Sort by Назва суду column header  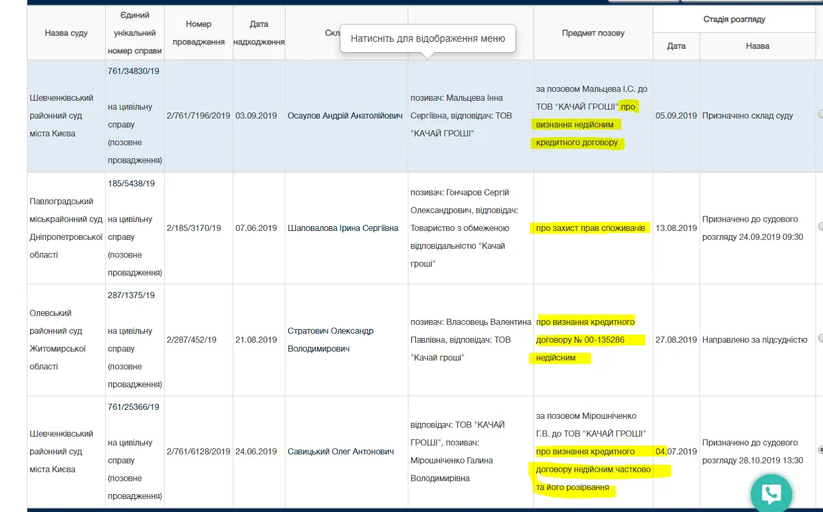(66, 33)
